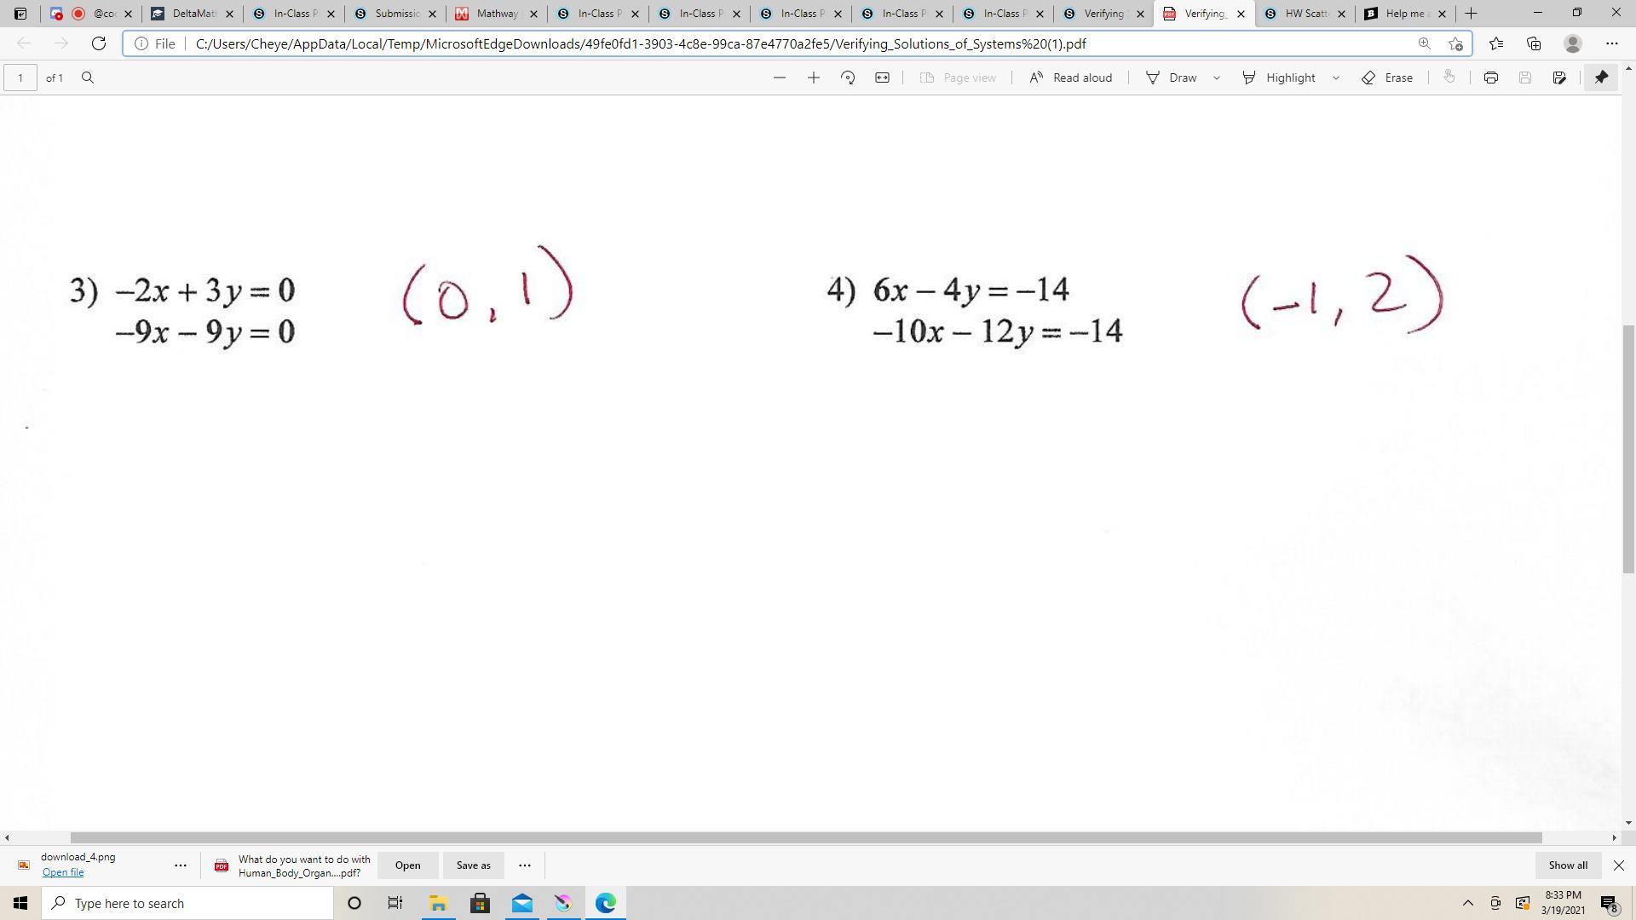Expand the Draw options dropdown arrow
Screen dimensions: 1636x920
[x=1217, y=78]
